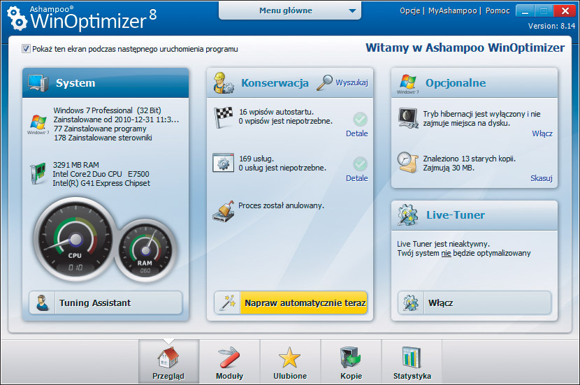
Task: Click the services gear window icon
Action: (x=224, y=164)
